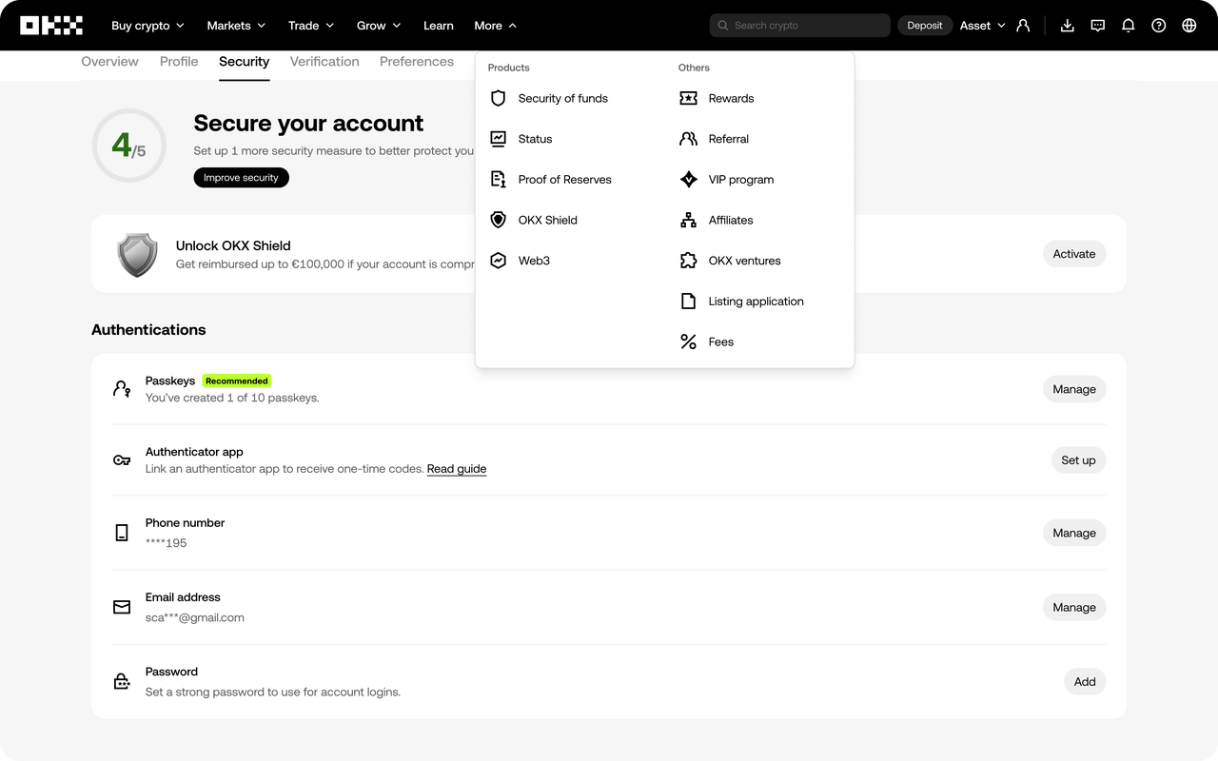Set up the Authenticator app
The image size is (1218, 761).
tap(1078, 460)
